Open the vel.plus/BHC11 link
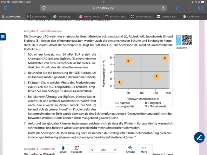Viewport: 207px width, 155px height. (x=182, y=48)
